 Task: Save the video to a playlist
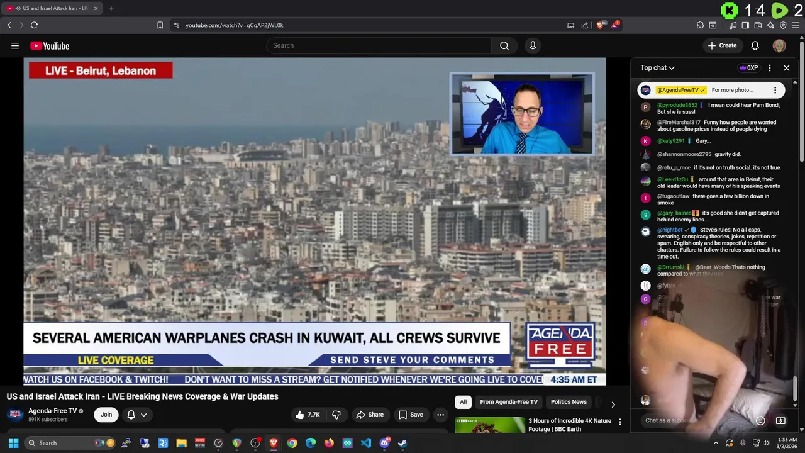pos(411,415)
